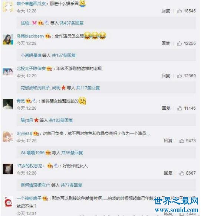Click the like icon beside 8667
This screenshot has height=216, width=201.
tap(182, 173)
